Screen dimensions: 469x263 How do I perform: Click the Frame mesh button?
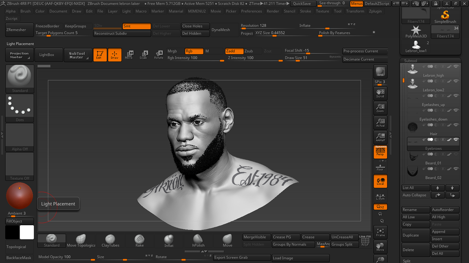point(380,232)
